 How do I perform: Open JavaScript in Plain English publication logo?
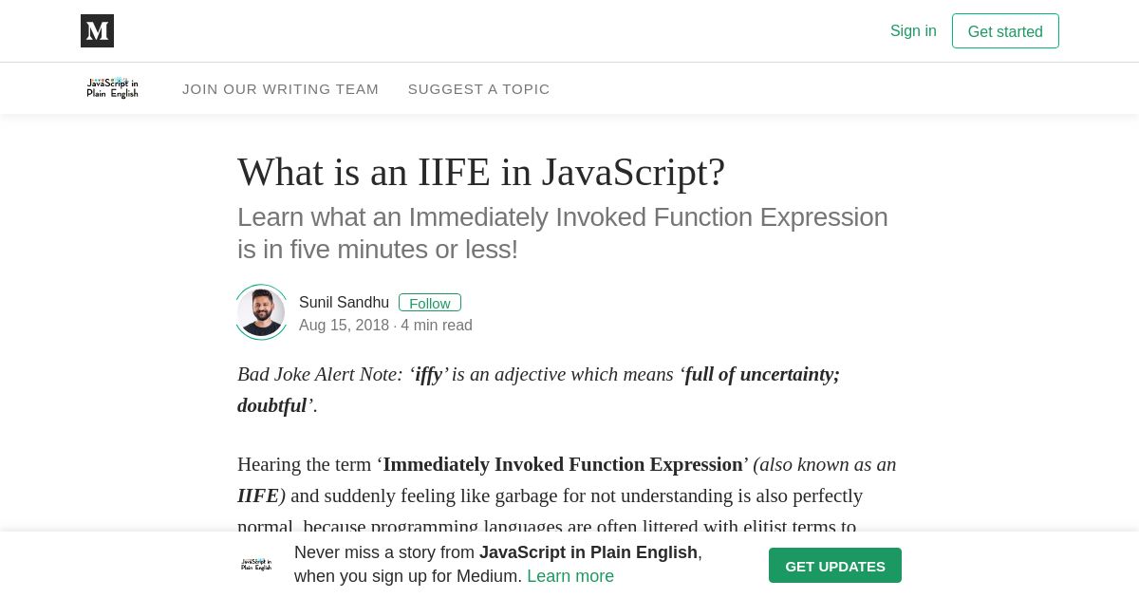coord(112,88)
